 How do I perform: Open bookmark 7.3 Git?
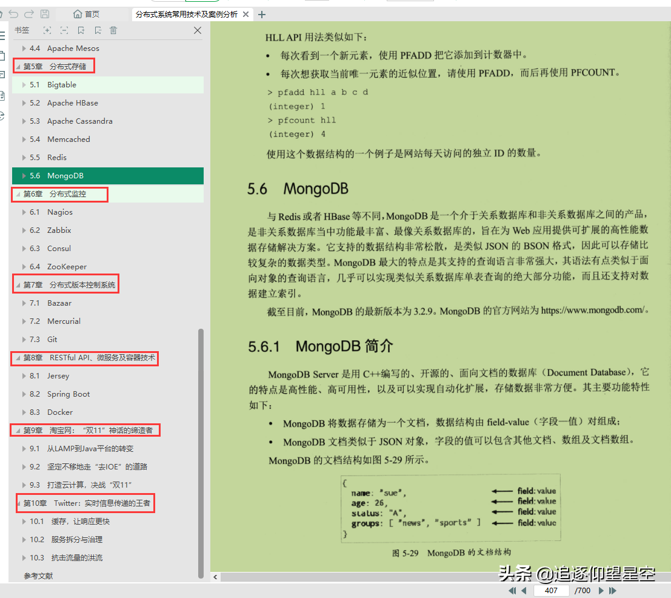(x=43, y=340)
